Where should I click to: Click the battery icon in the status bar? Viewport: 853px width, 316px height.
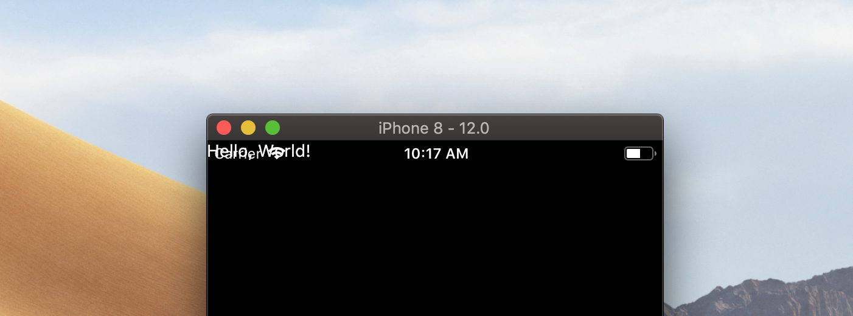[x=640, y=153]
